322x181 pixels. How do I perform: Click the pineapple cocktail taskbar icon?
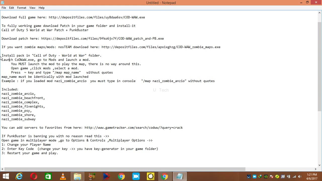click(92, 176)
